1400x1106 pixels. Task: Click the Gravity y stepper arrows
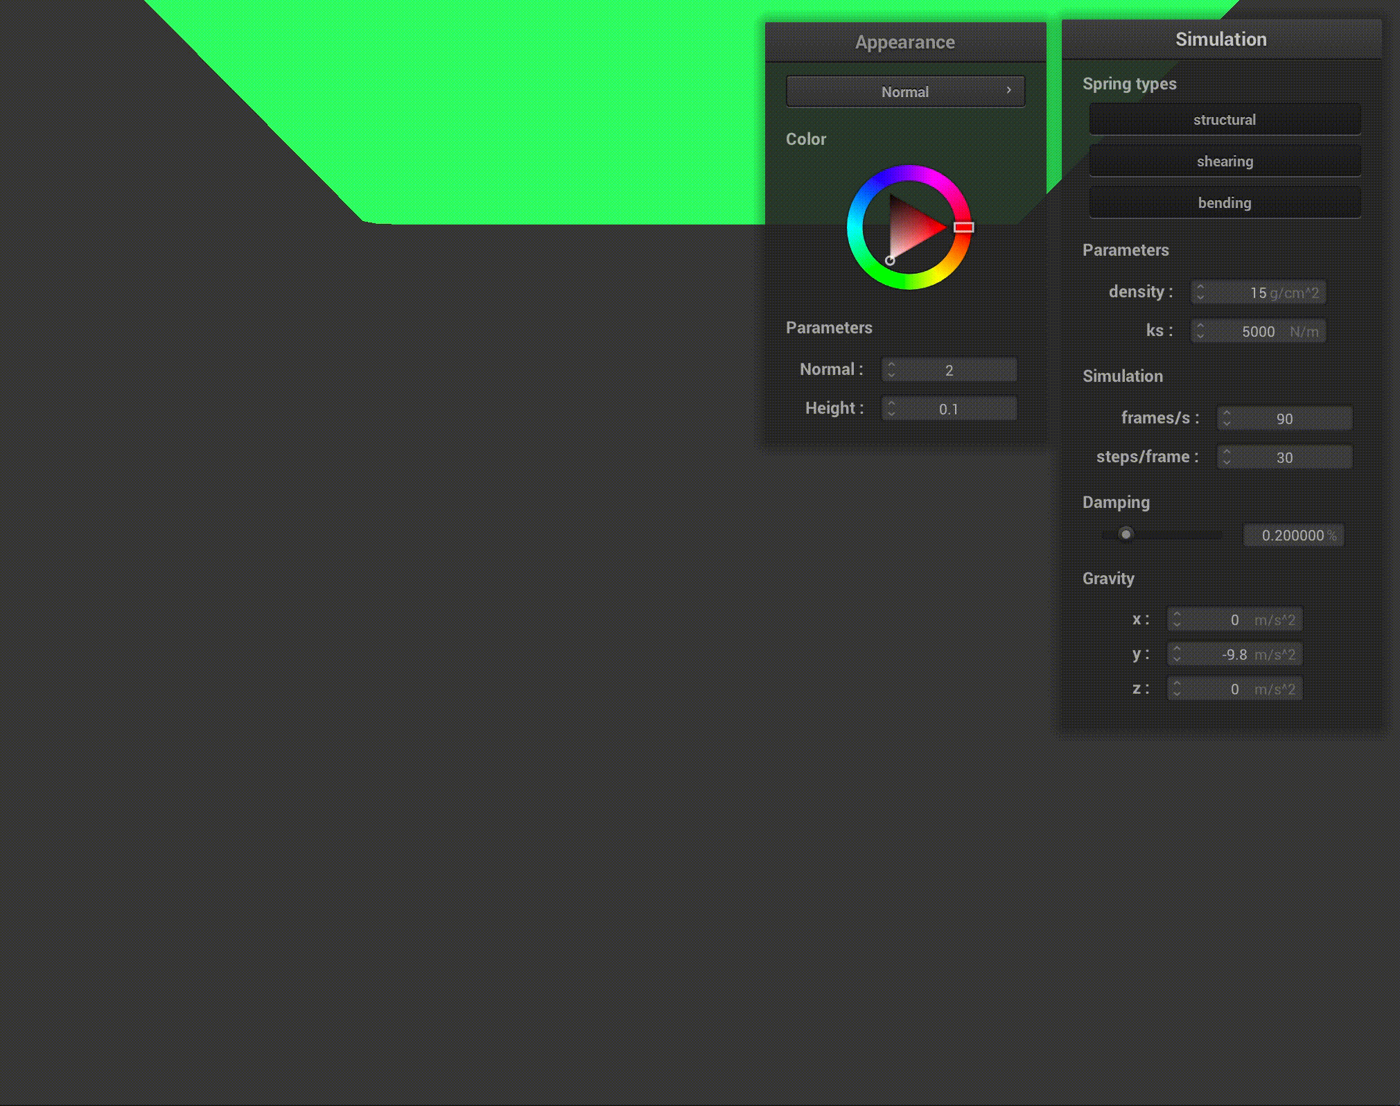pyautogui.click(x=1177, y=654)
